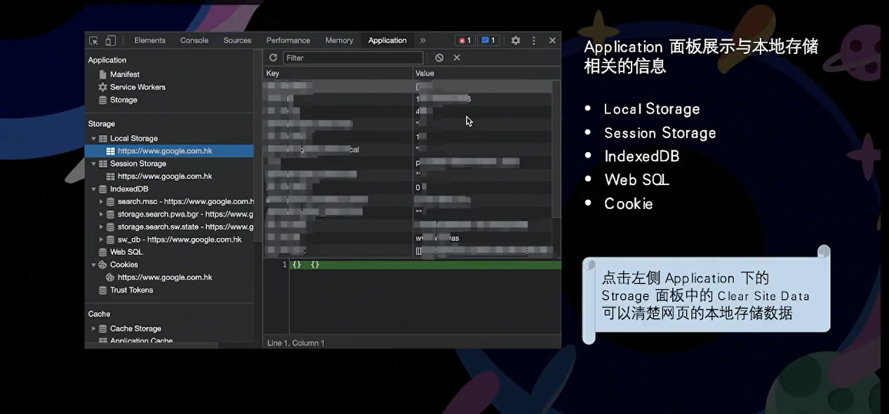Expand the sw_db database arrow

(101, 240)
